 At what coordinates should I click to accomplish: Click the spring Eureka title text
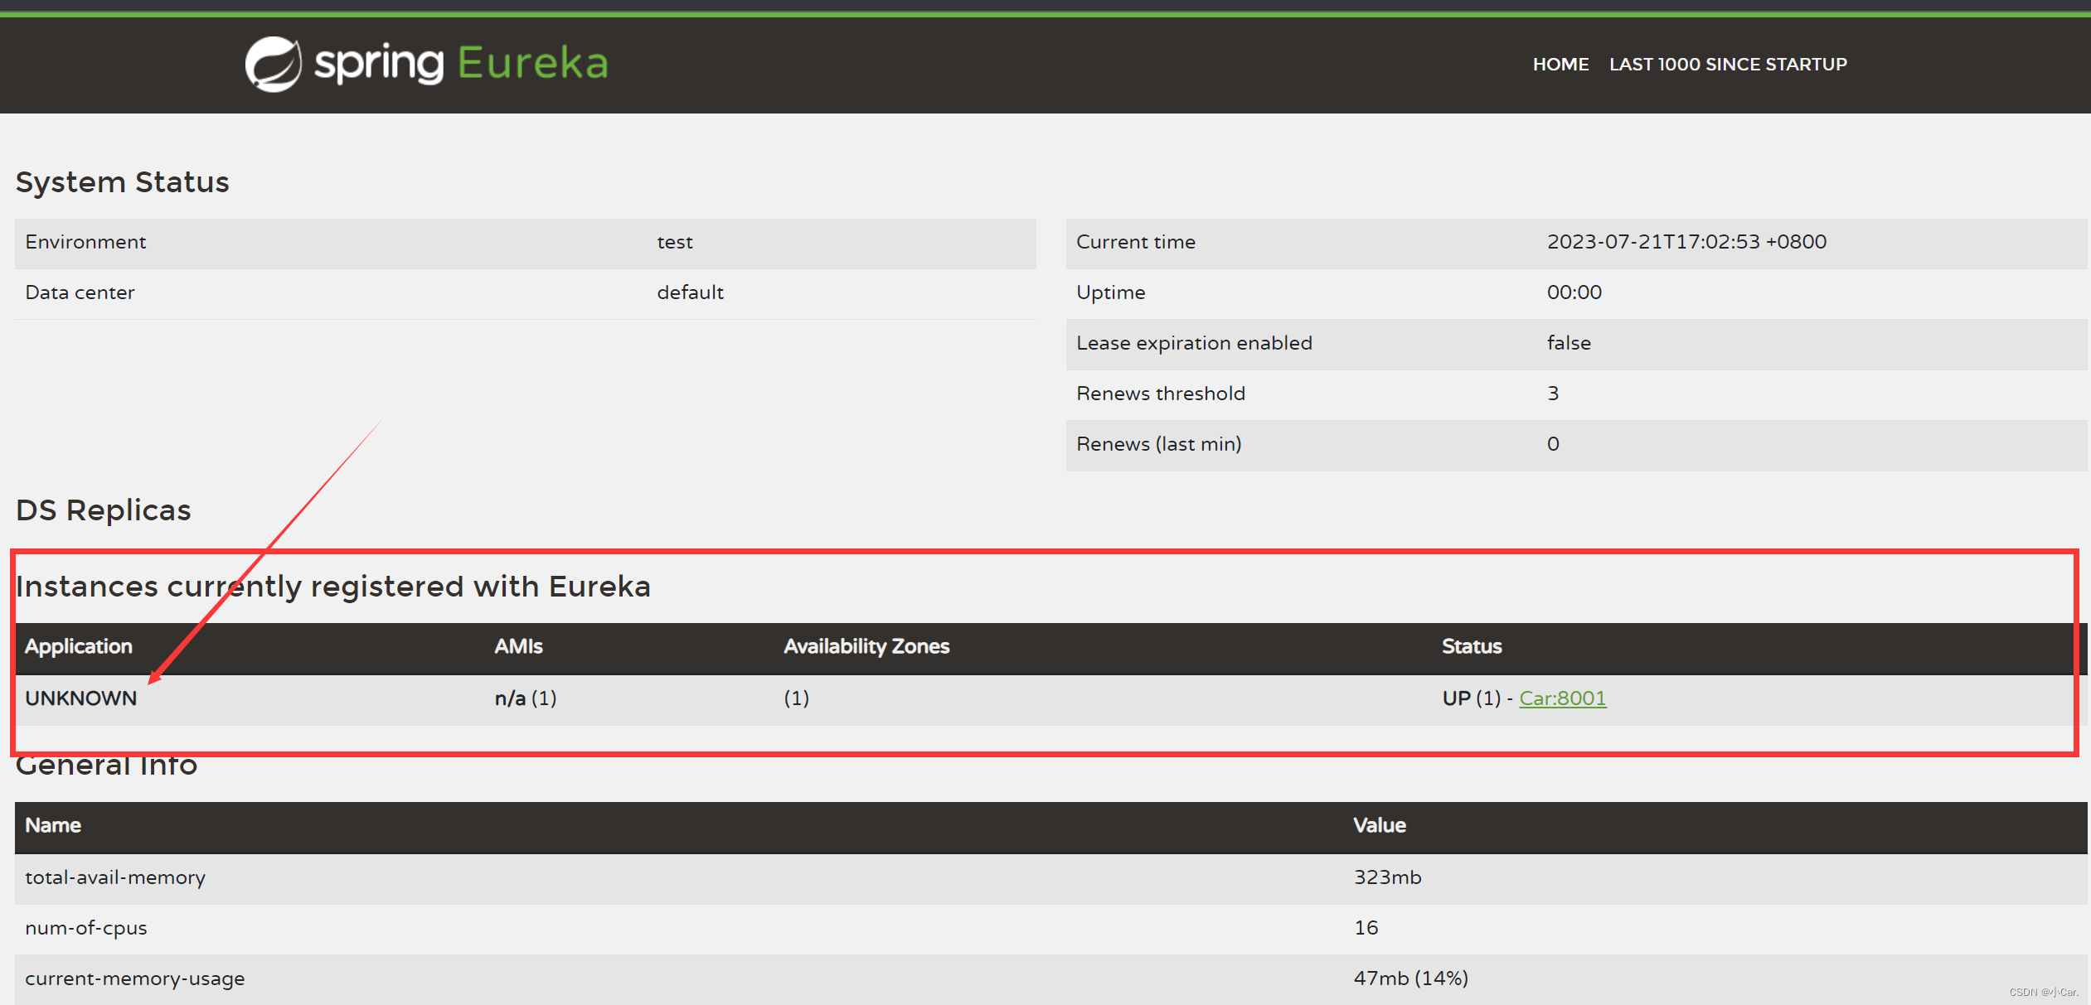tap(461, 64)
